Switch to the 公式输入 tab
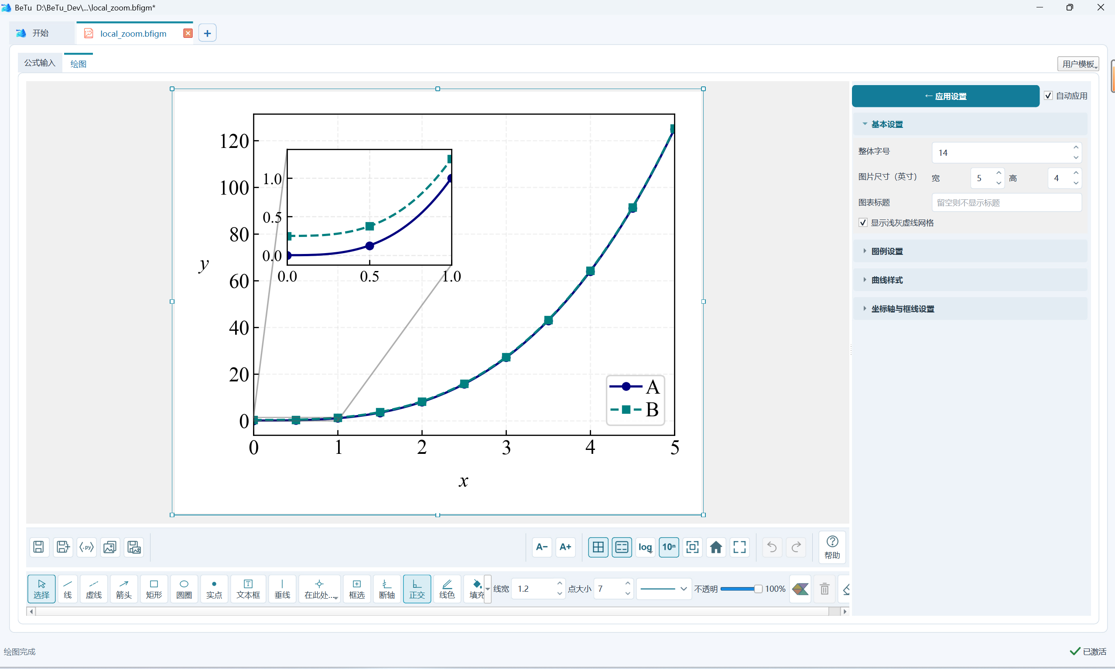The image size is (1115, 669). point(40,63)
